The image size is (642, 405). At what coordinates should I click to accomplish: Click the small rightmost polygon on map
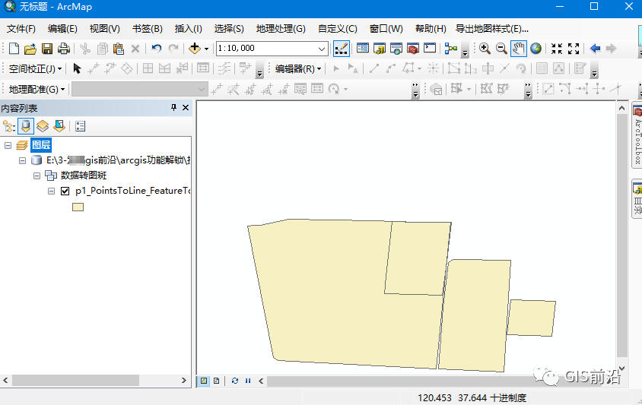tap(531, 318)
